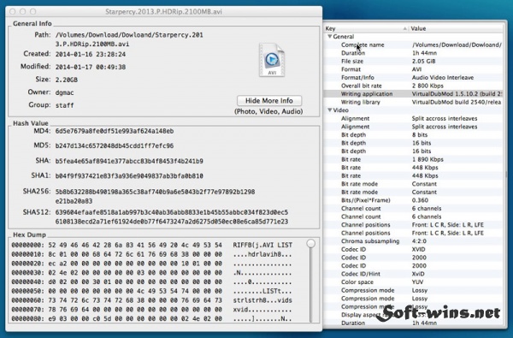
Task: Select the Overall bit rate row
Action: (x=413, y=86)
